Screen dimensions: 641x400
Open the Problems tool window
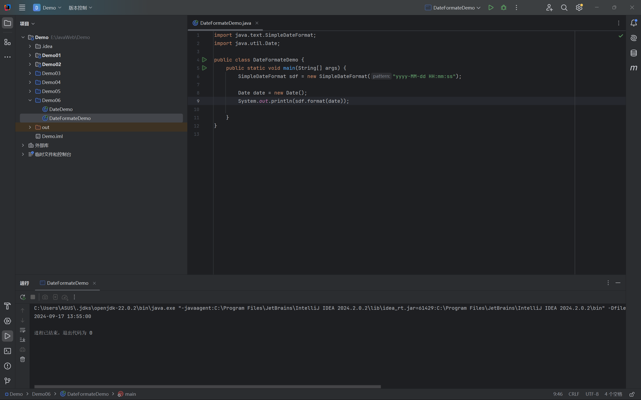click(8, 366)
